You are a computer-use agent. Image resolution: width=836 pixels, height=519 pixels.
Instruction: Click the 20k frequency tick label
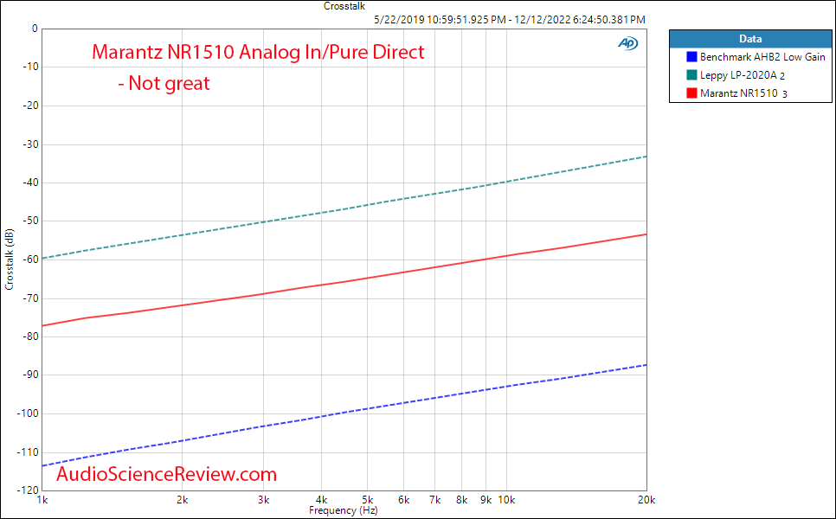tap(646, 500)
